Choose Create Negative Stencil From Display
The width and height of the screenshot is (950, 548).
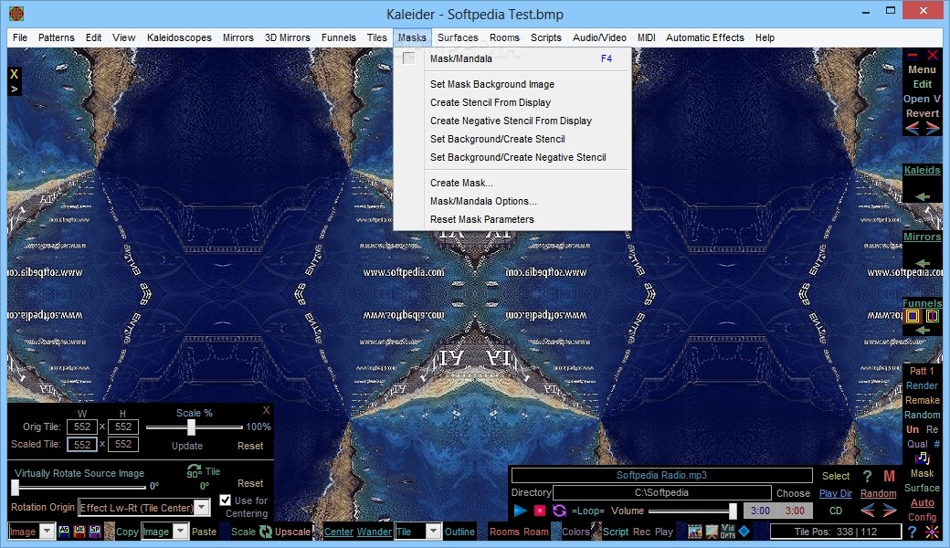tap(512, 121)
